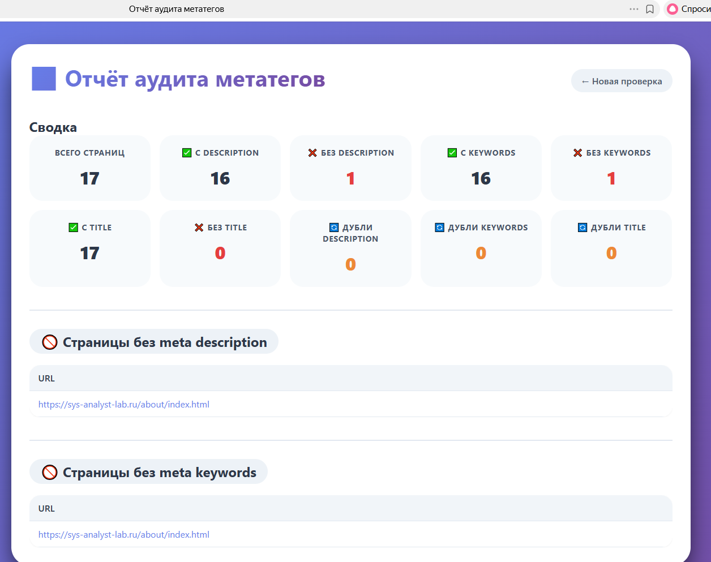Click the red cross icon next to БЕЗ TITLE
Image resolution: width=711 pixels, height=562 pixels.
coord(199,228)
